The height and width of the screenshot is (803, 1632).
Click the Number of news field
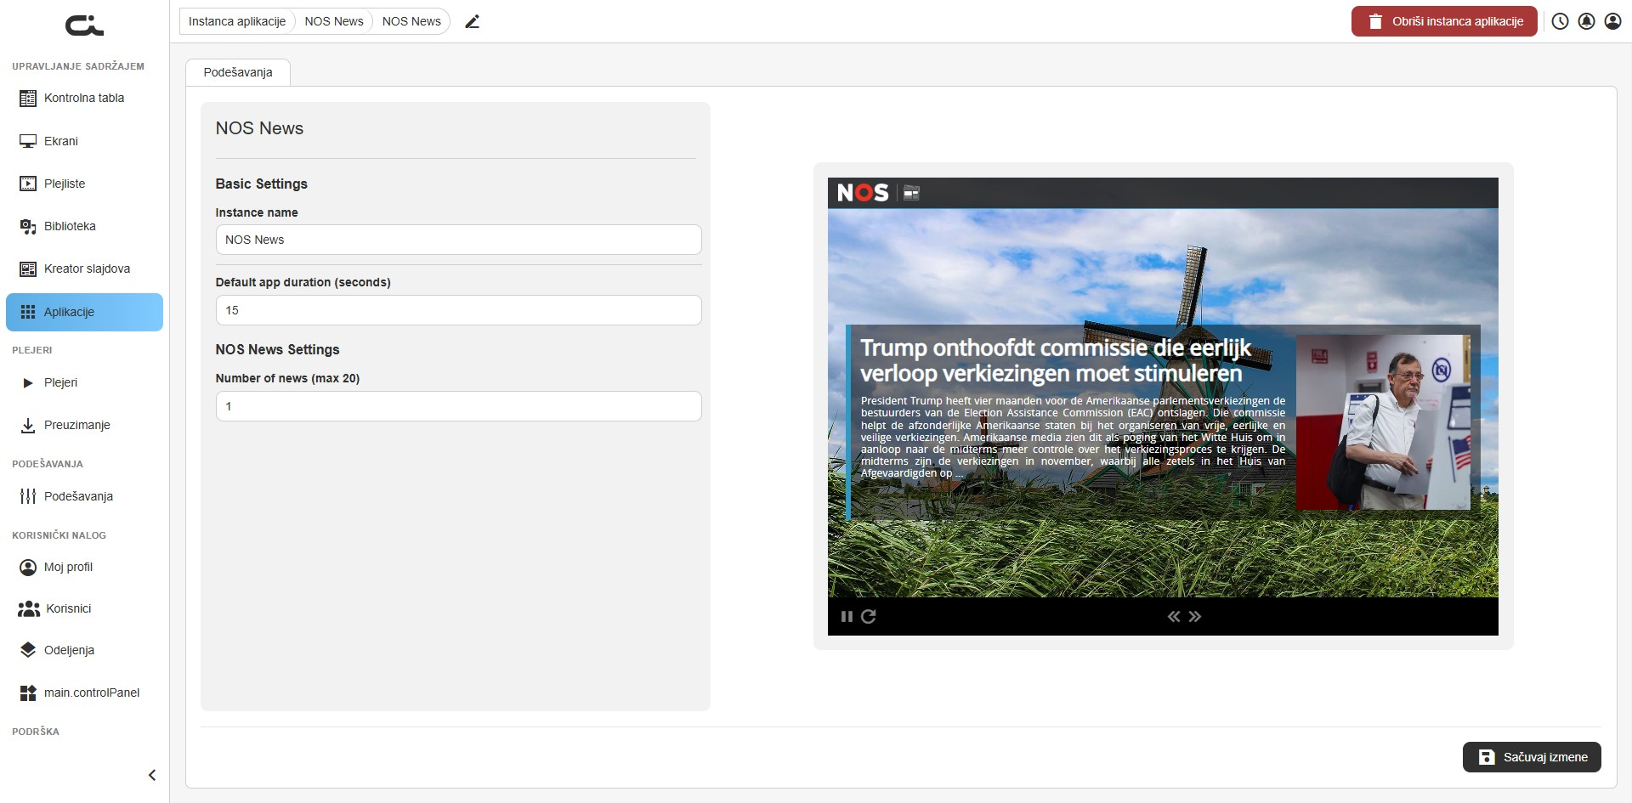tap(458, 406)
